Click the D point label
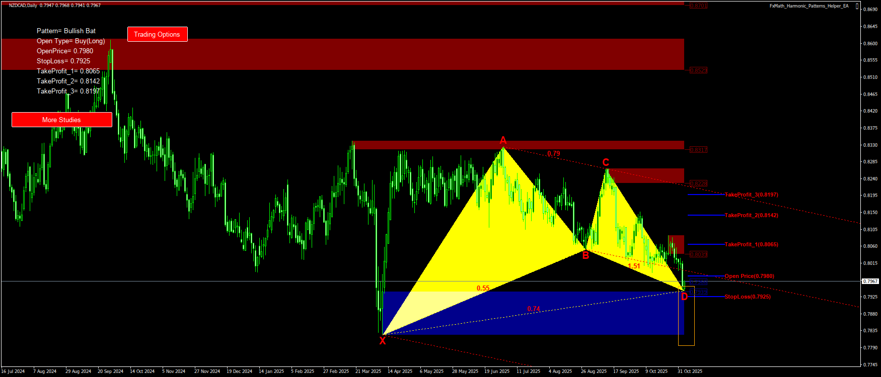This screenshot has width=881, height=377. point(684,297)
